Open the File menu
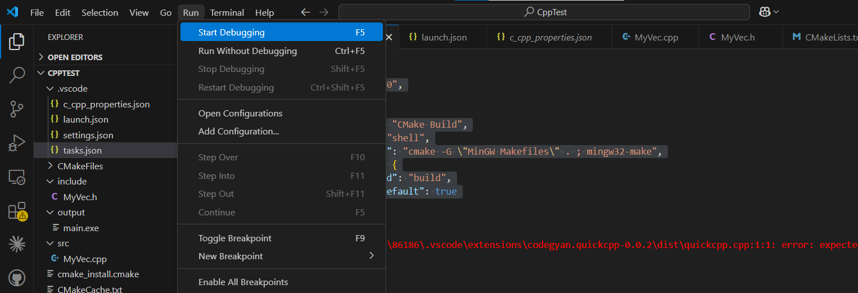Viewport: 858px width, 293px height. coord(37,12)
